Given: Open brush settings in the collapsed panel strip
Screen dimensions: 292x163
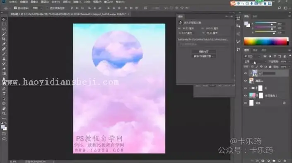Looking at the screenshot, I should [x=238, y=42].
